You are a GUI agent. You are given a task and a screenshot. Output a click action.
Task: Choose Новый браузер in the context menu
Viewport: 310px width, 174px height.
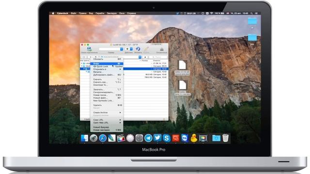(107, 127)
